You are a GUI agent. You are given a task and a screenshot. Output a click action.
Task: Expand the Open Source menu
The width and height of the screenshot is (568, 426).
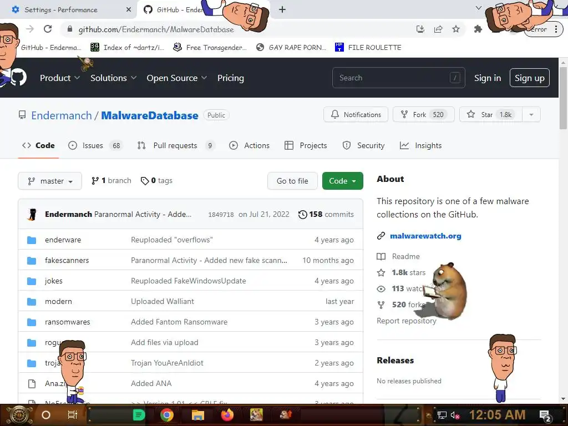(x=177, y=78)
